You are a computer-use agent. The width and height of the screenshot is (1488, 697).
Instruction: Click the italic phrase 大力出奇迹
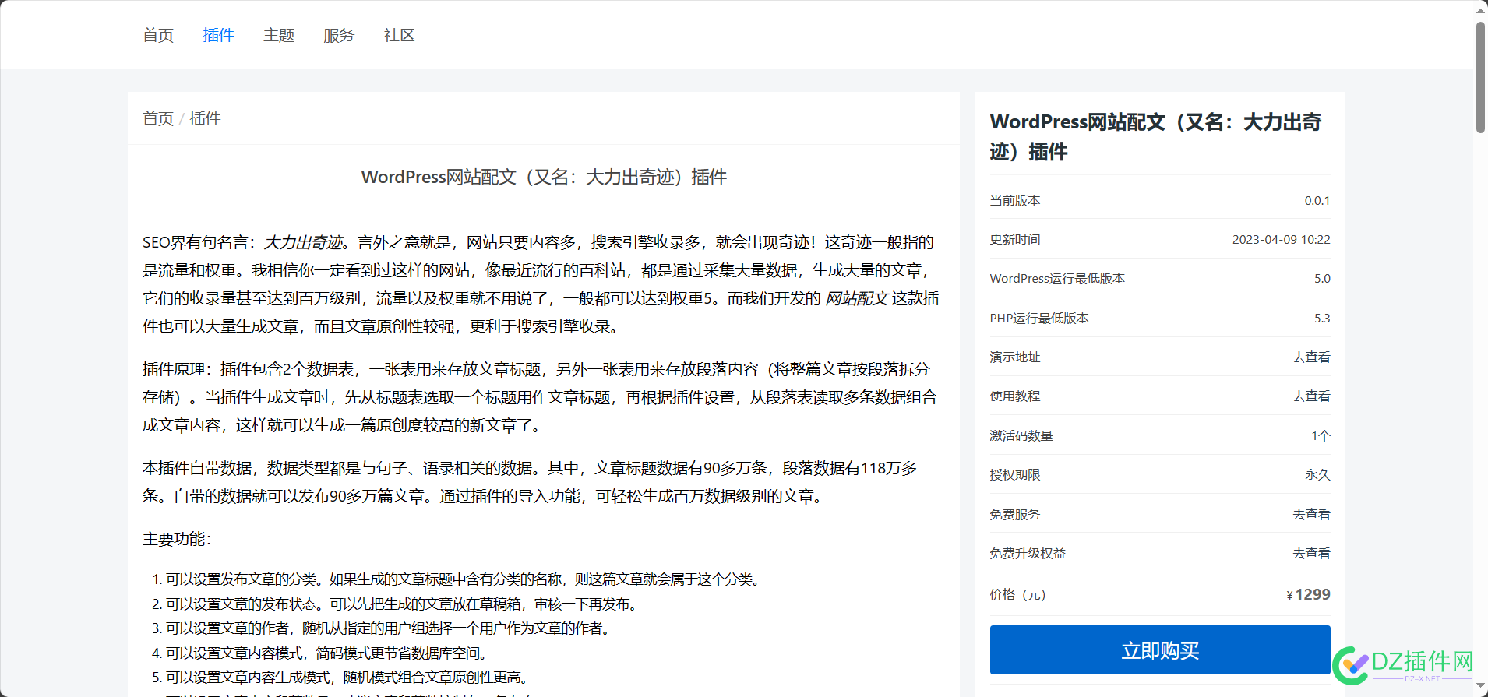click(303, 242)
